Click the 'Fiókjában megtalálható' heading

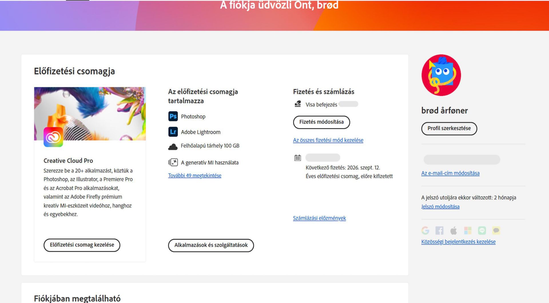point(77,298)
